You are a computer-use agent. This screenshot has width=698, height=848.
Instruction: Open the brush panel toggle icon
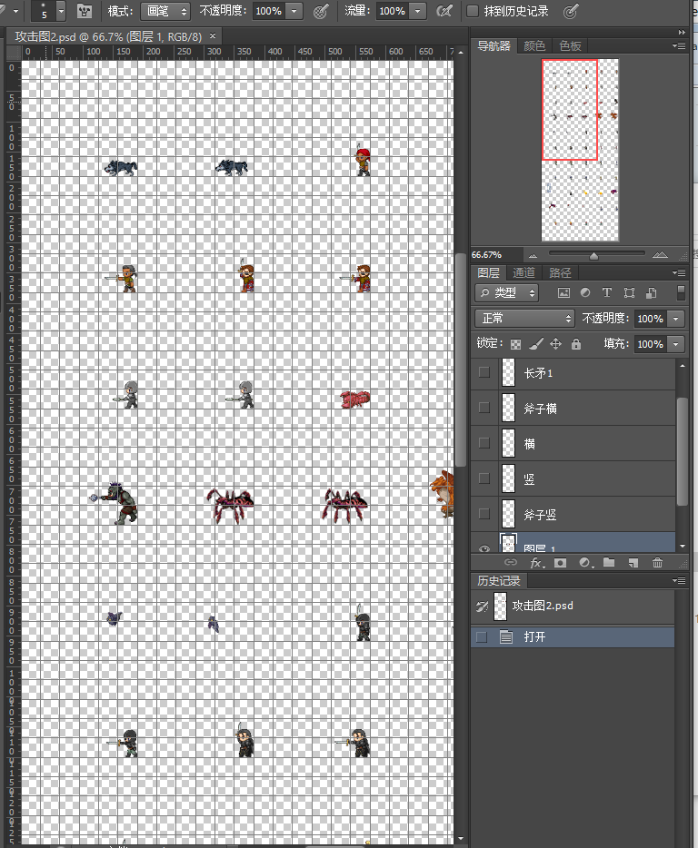pyautogui.click(x=85, y=11)
